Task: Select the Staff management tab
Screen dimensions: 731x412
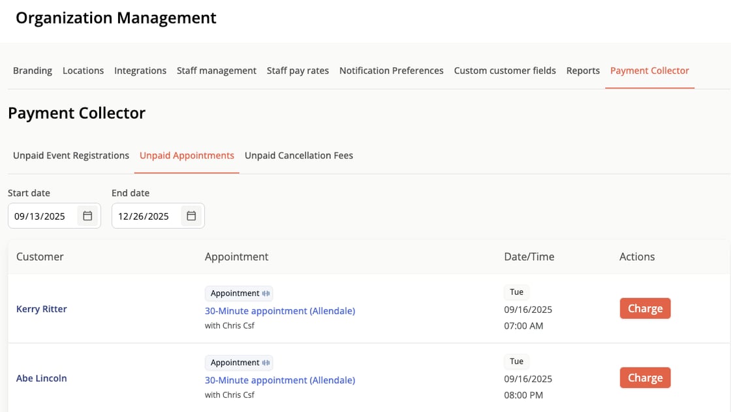Action: [217, 70]
